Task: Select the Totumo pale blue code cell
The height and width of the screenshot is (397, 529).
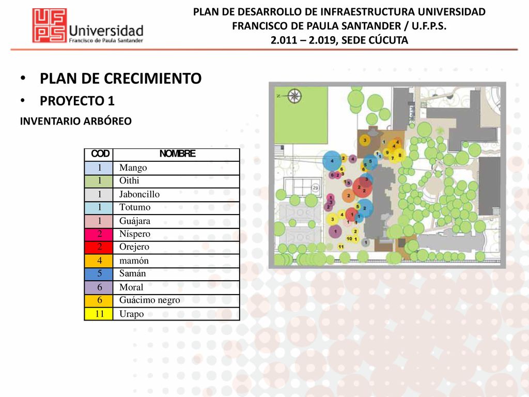Action: click(99, 208)
